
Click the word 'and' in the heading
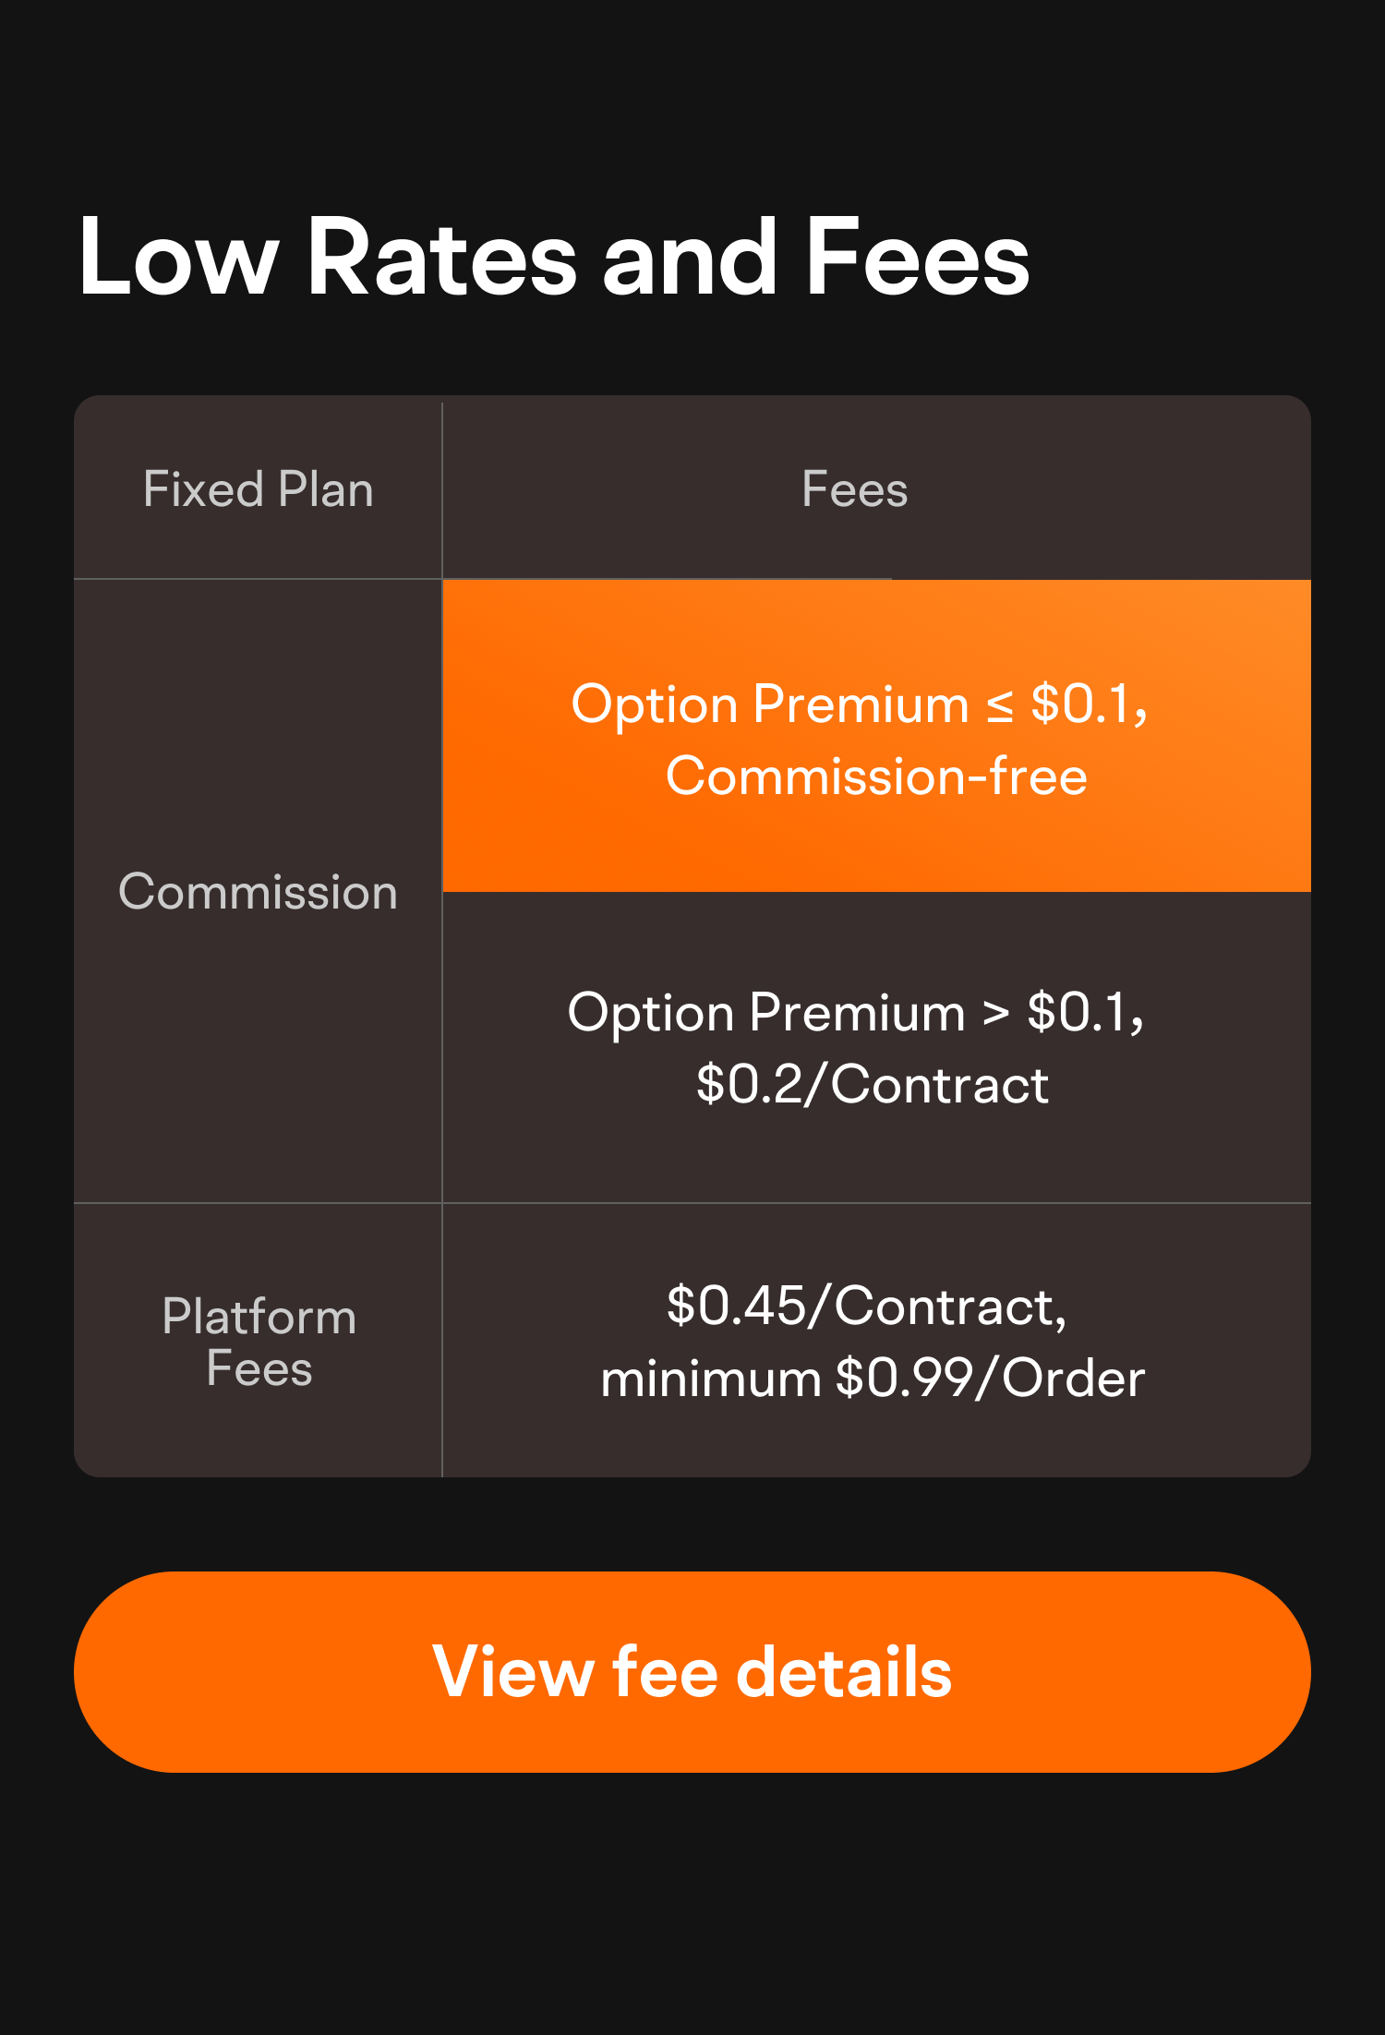tap(690, 257)
